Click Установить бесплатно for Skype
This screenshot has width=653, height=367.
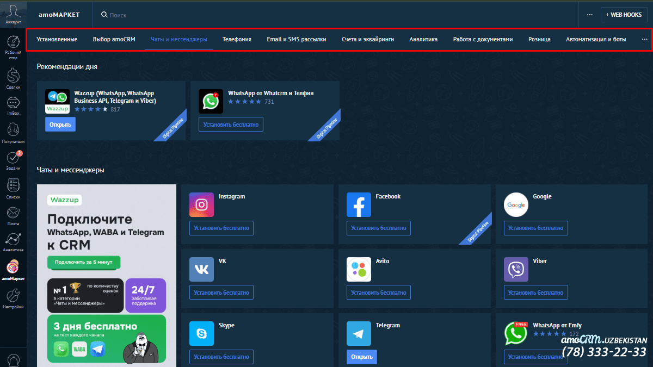(x=221, y=357)
